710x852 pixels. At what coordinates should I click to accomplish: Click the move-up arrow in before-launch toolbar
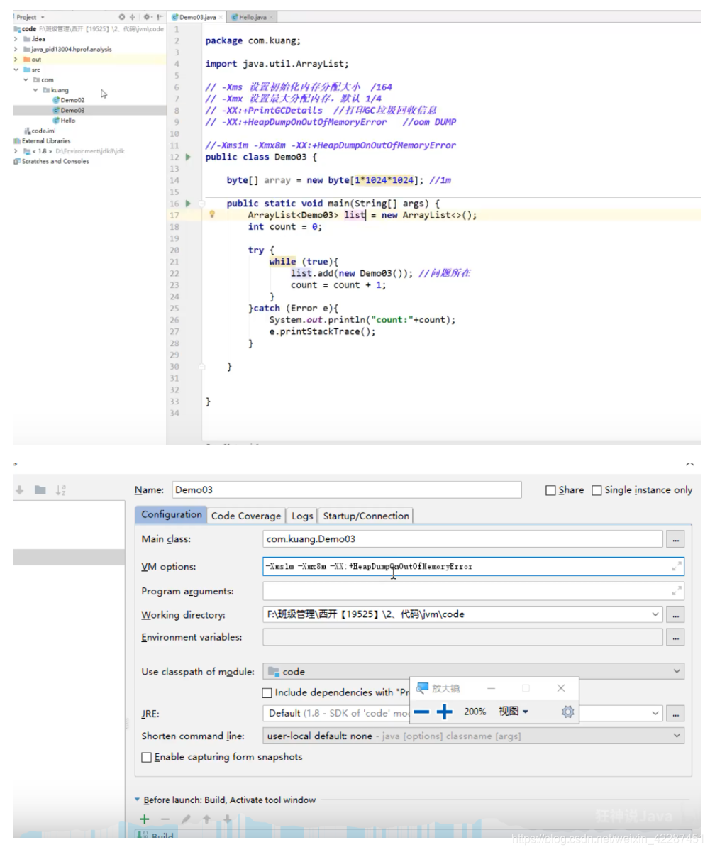pyautogui.click(x=206, y=819)
